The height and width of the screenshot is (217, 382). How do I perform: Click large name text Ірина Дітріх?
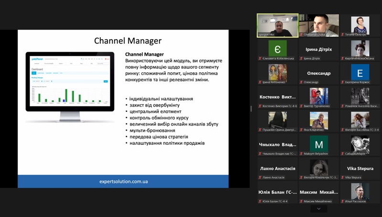(x=319, y=49)
